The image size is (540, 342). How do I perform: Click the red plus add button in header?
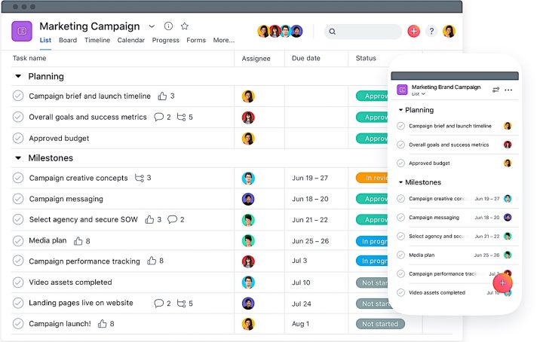[x=413, y=31]
